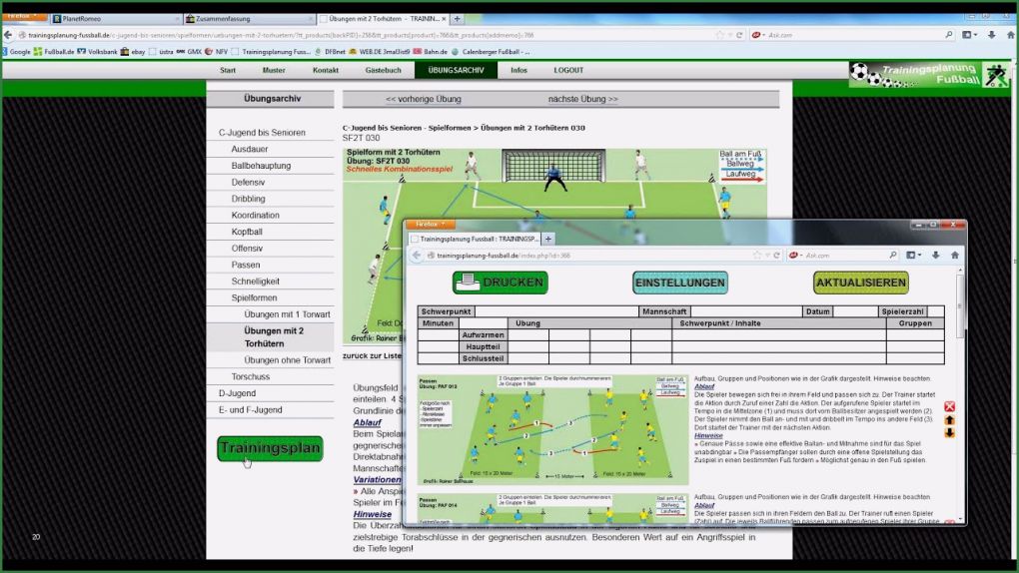Viewport: 1019px width, 573px height.
Task: Click the Start menu item on the website
Action: tap(228, 70)
